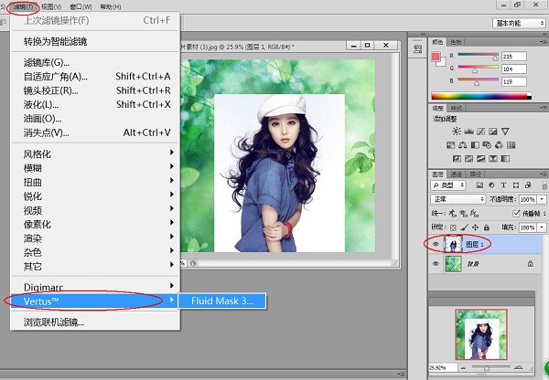Add a Threshold adjustment layer
Image resolution: width=549 pixels, height=380 pixels.
click(x=480, y=159)
